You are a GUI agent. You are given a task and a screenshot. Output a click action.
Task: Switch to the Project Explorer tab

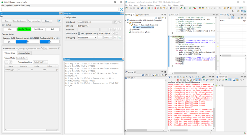(142, 15)
